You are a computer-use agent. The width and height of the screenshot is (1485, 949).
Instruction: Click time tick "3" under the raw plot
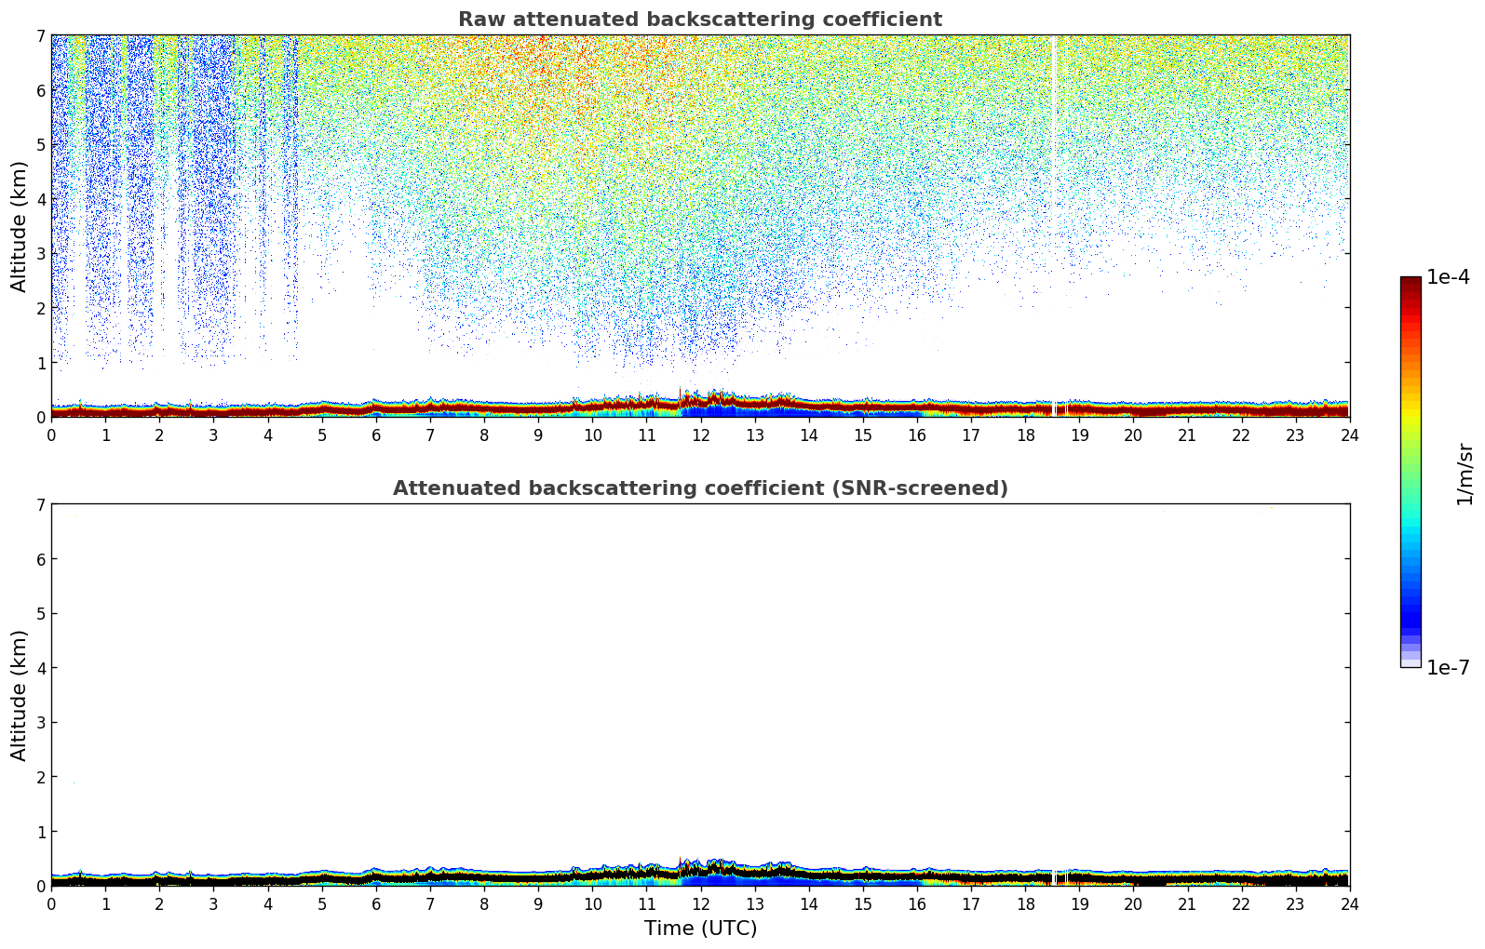coord(213,434)
